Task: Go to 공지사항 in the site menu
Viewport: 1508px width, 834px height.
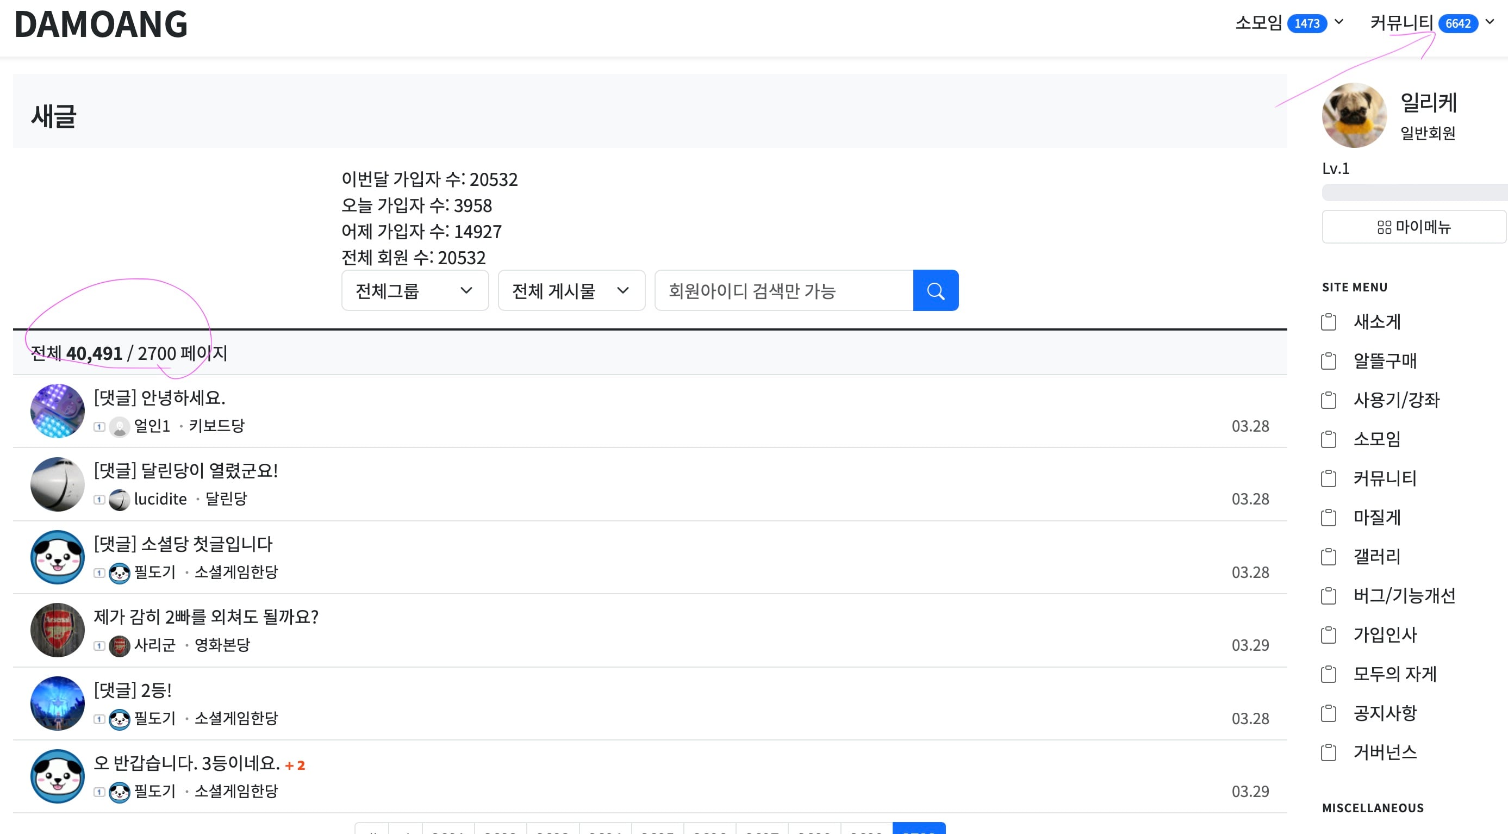Action: 1385,713
